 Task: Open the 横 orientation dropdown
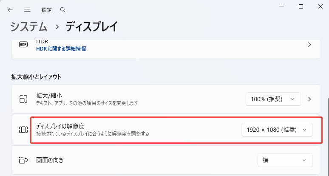click(285, 160)
